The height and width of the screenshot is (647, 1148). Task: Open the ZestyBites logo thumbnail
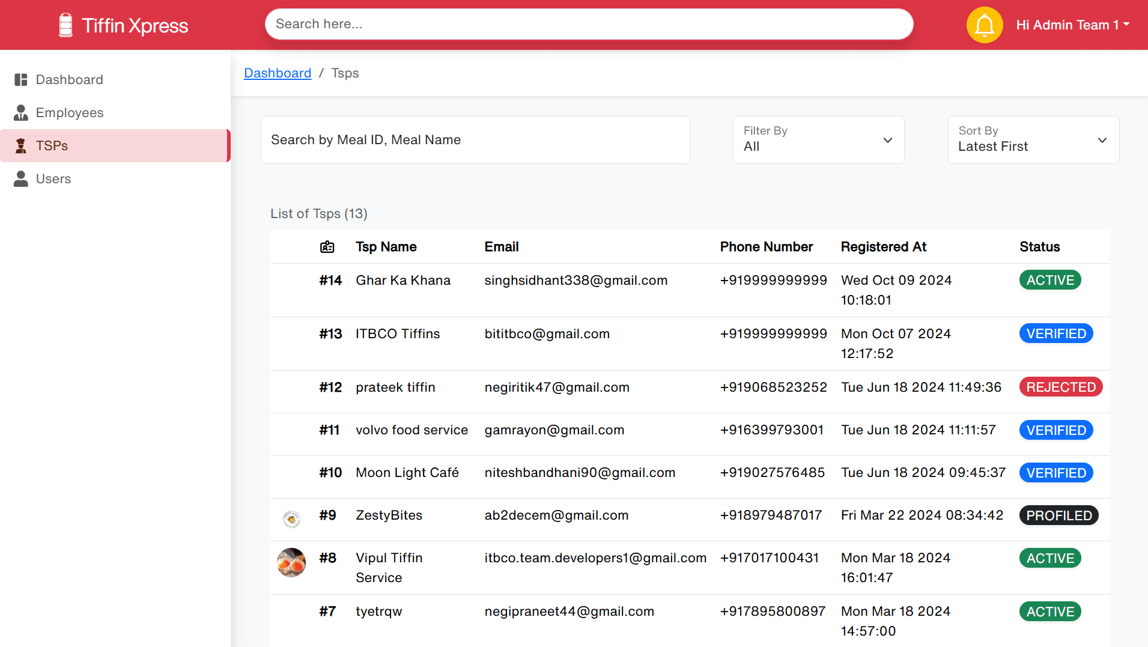(291, 518)
